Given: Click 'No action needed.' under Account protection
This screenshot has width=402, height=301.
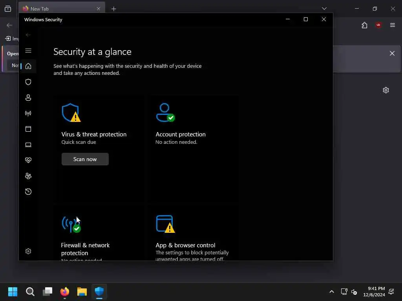Looking at the screenshot, I should [176, 142].
